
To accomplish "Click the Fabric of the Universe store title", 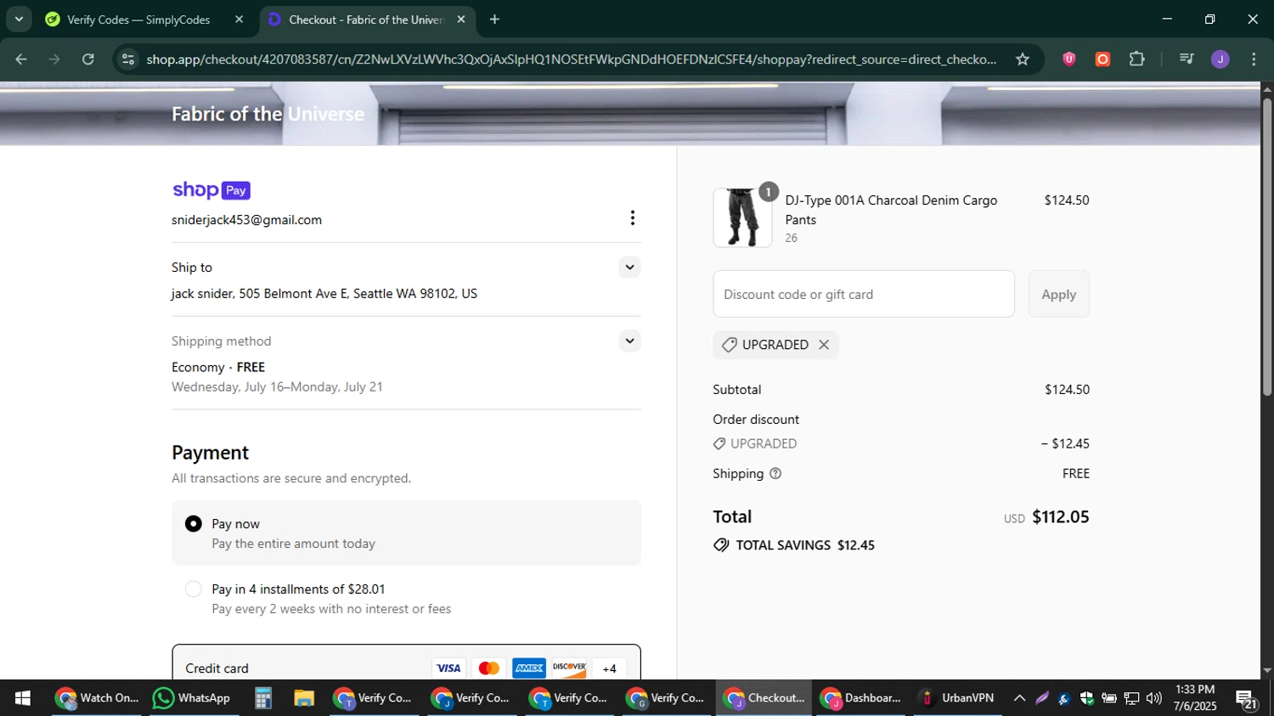I will pyautogui.click(x=268, y=114).
